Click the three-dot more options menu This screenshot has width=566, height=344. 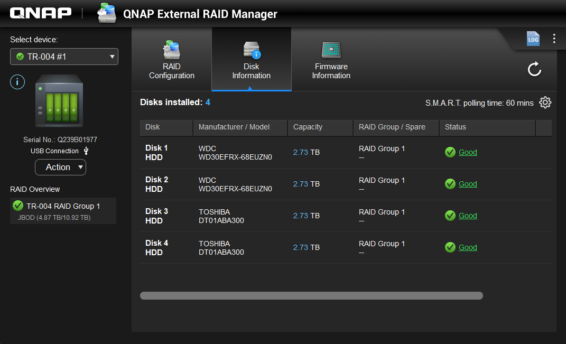pyautogui.click(x=554, y=39)
